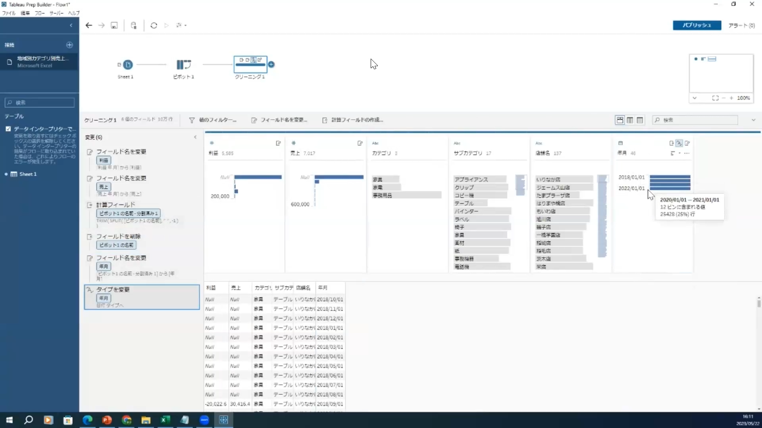Click the save flow icon
The height and width of the screenshot is (428, 762).
[114, 25]
